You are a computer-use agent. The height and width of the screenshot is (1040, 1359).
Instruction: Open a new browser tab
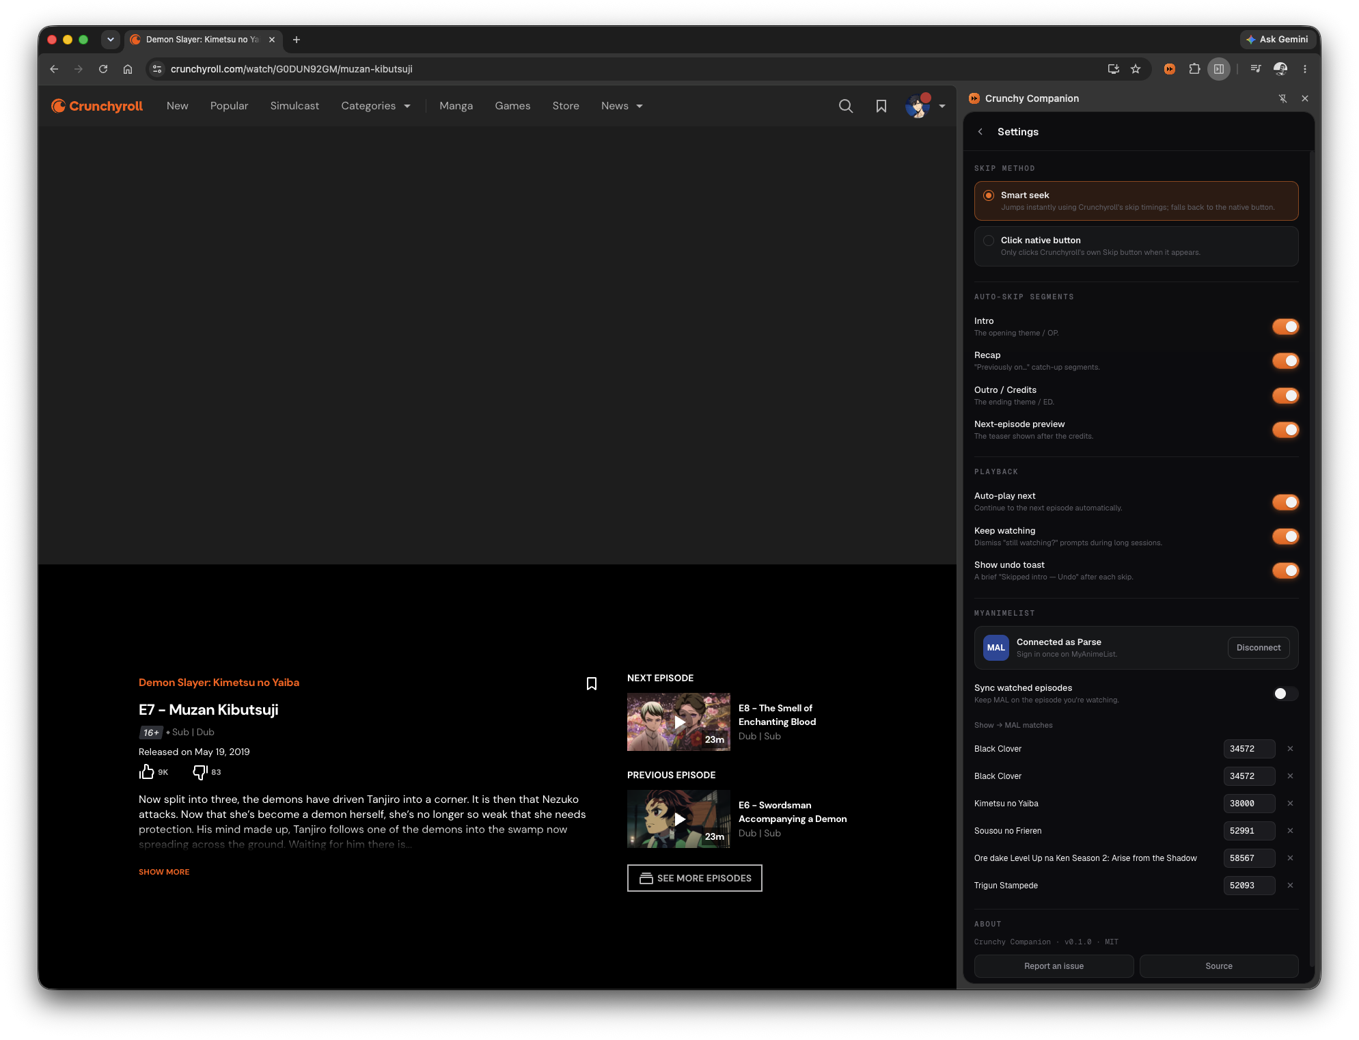297,40
